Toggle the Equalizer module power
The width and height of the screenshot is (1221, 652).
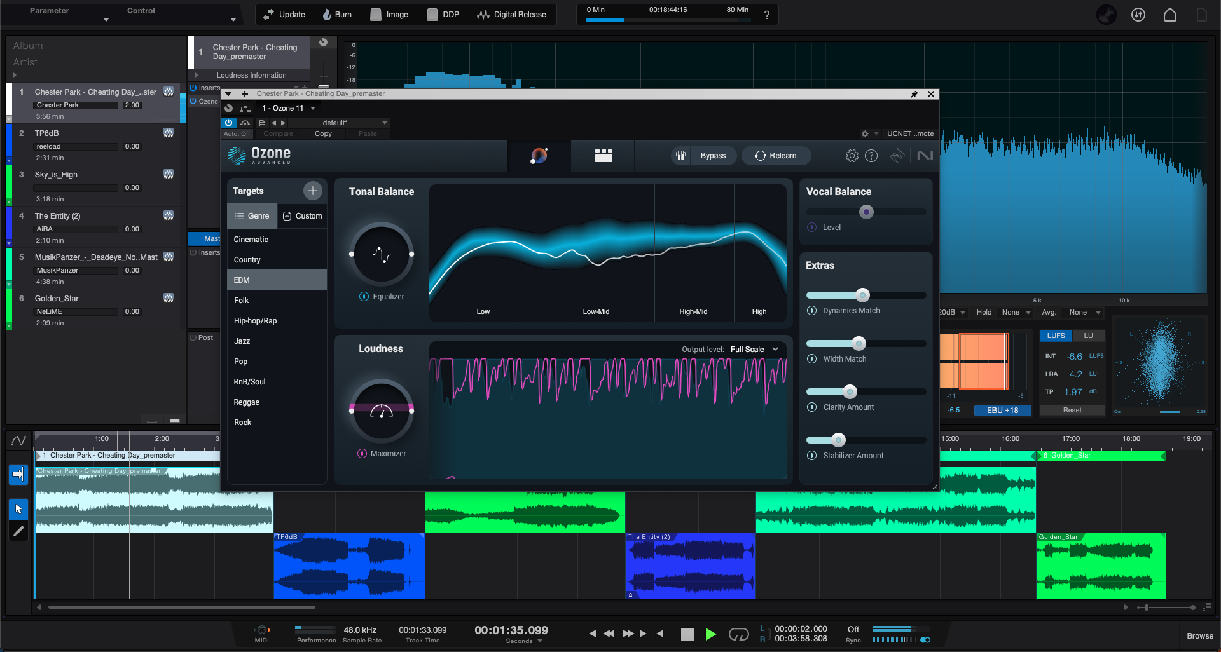[364, 297]
